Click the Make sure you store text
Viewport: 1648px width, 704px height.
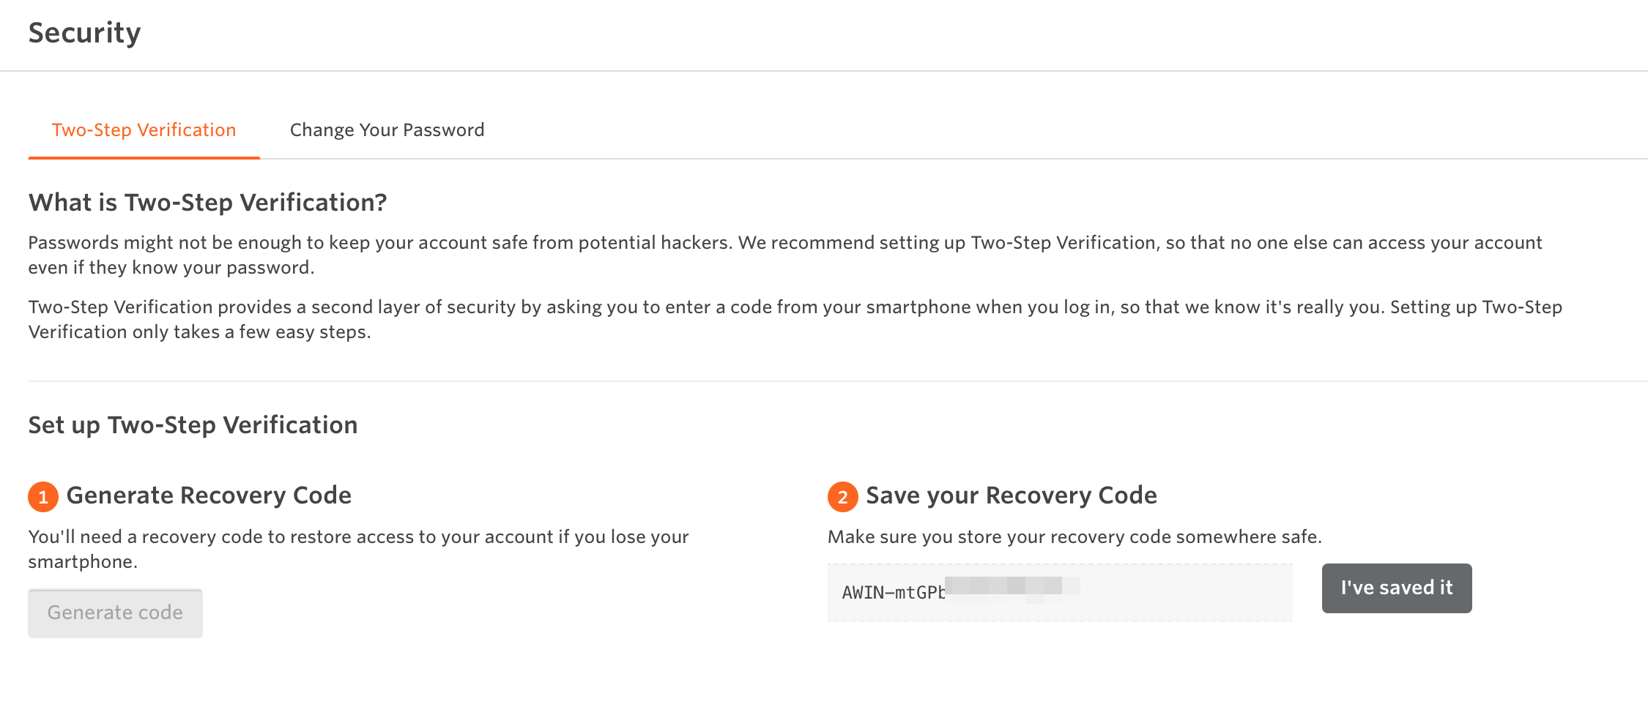[1075, 536]
